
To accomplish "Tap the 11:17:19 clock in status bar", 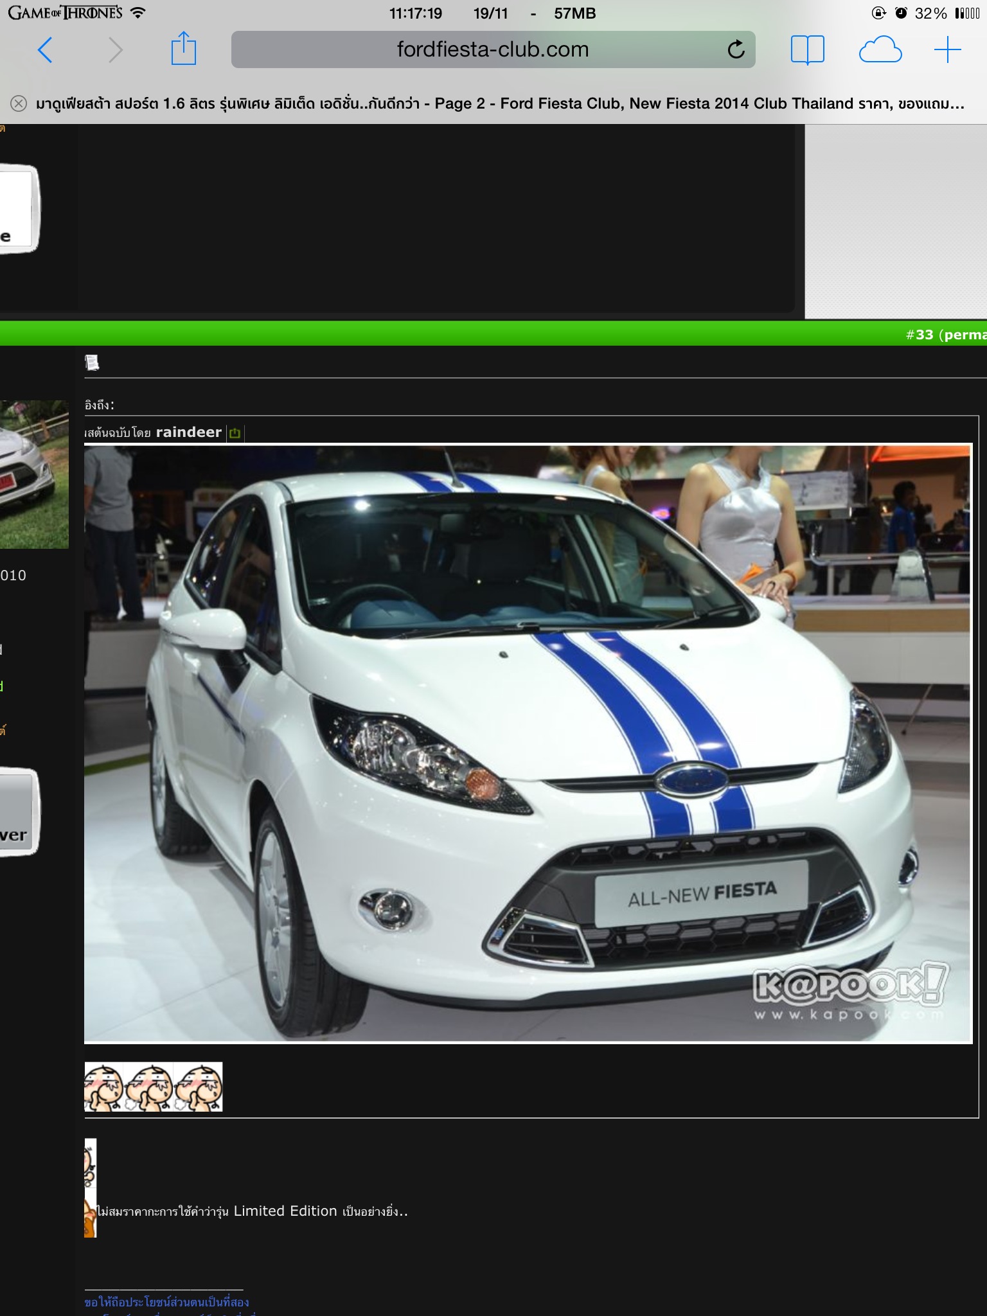I will coord(416,13).
